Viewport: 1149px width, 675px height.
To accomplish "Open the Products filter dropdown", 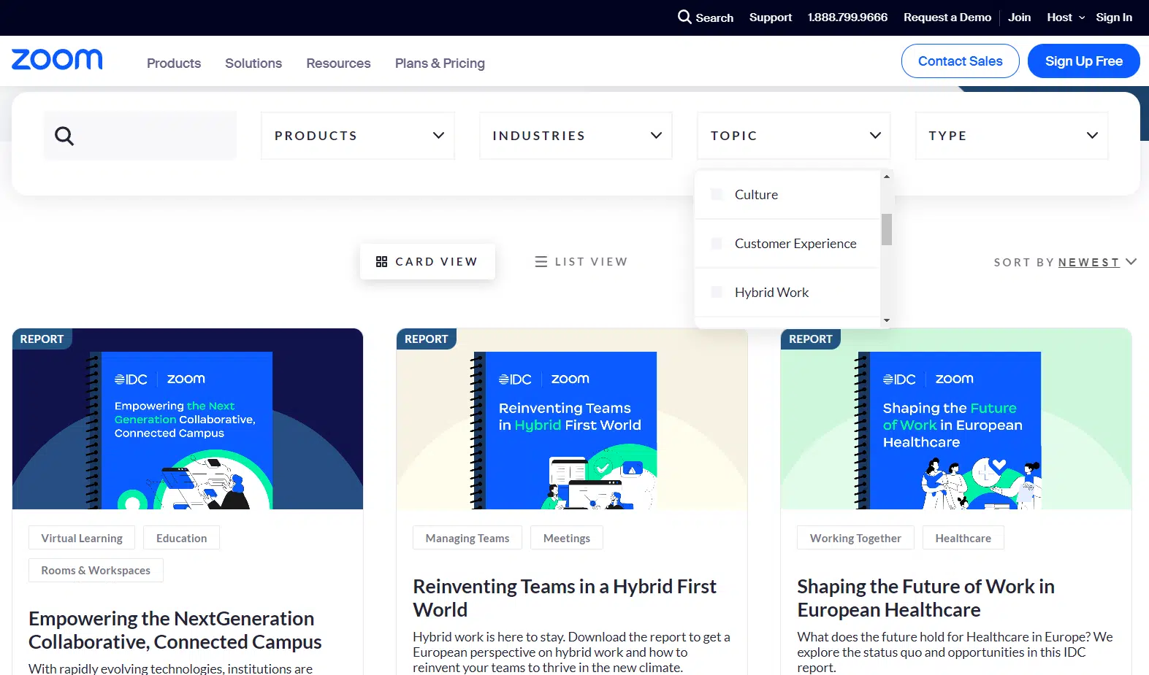I will 358,136.
